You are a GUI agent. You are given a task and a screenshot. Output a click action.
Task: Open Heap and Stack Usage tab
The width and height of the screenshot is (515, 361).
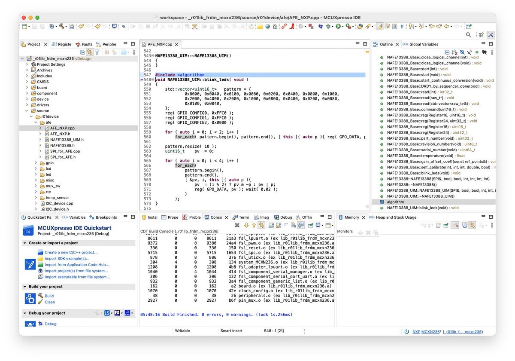(392, 217)
